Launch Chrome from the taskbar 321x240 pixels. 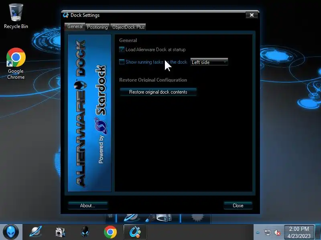click(x=110, y=232)
